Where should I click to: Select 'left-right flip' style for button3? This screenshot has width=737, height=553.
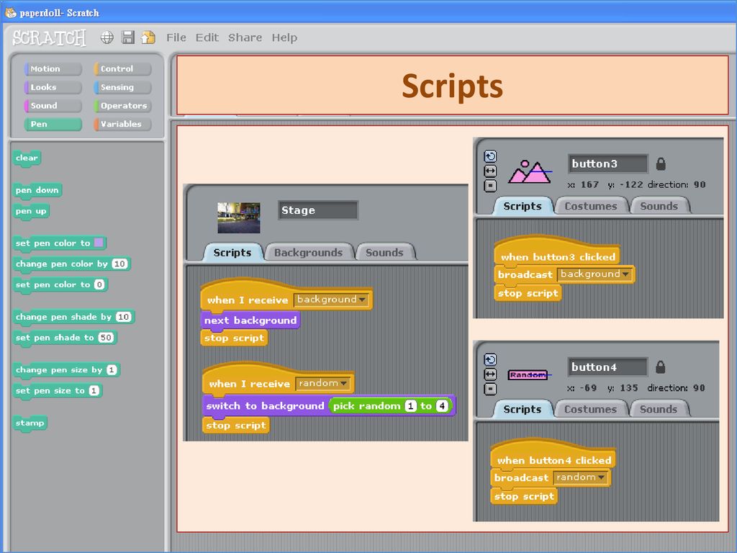490,171
